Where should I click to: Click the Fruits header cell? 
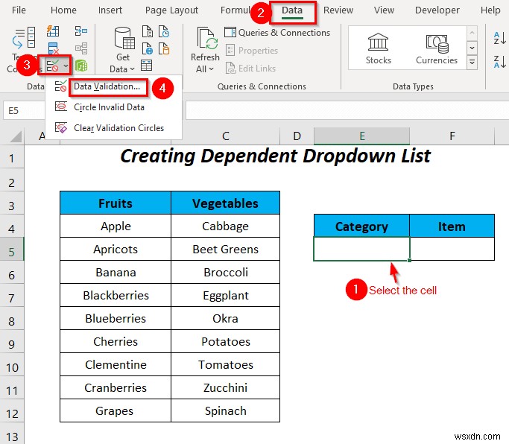[116, 203]
